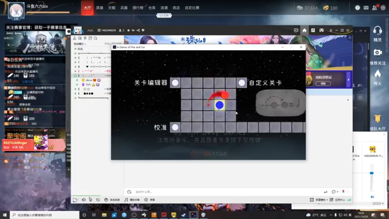Open the gamepad icon in voice app header

[321, 30]
